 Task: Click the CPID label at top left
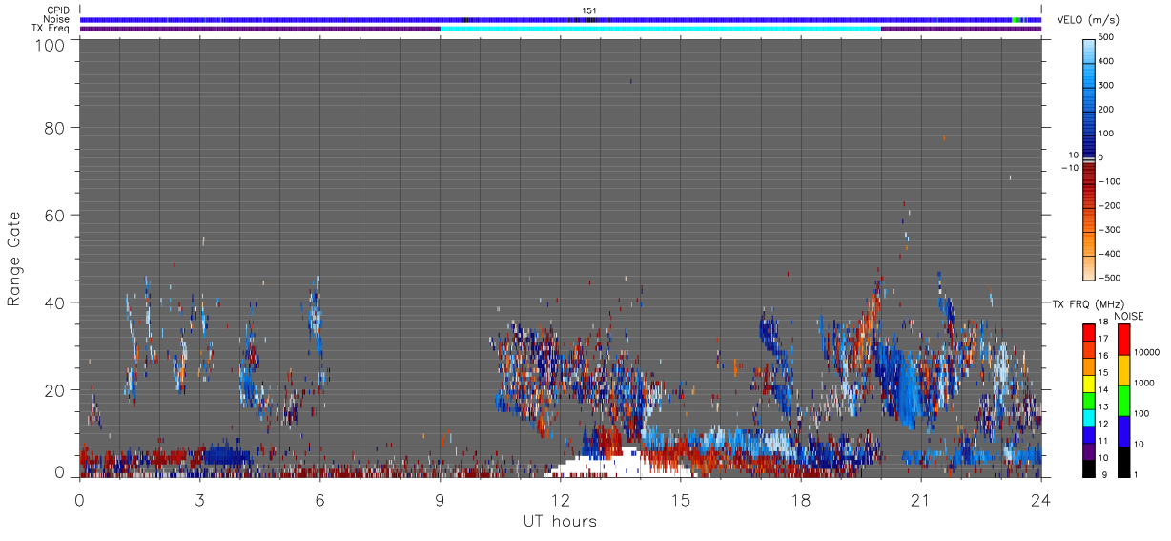click(x=56, y=10)
